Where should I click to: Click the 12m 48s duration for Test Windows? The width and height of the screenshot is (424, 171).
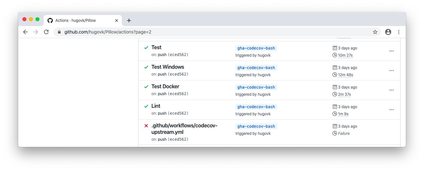pos(346,75)
